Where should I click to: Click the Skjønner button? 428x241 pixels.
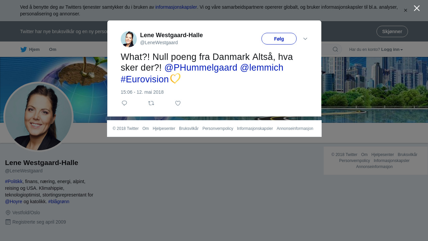click(x=392, y=31)
